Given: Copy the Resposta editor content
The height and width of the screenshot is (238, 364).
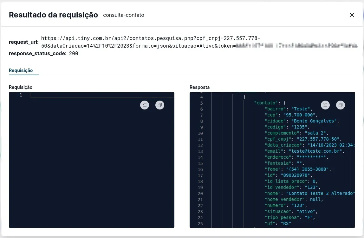Looking at the screenshot, I should (x=341, y=105).
